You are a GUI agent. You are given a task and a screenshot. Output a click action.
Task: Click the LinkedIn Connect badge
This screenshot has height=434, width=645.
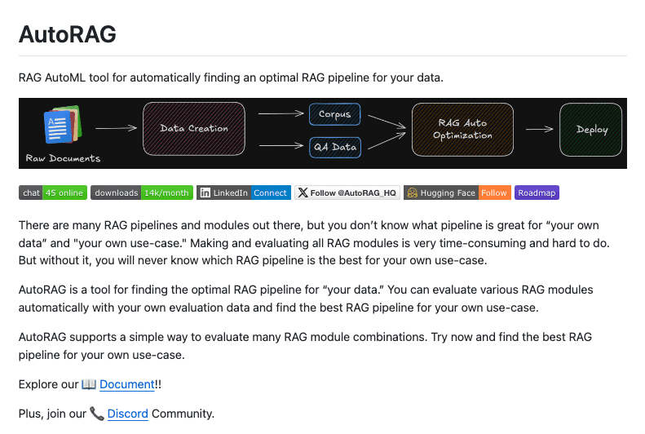(x=244, y=193)
